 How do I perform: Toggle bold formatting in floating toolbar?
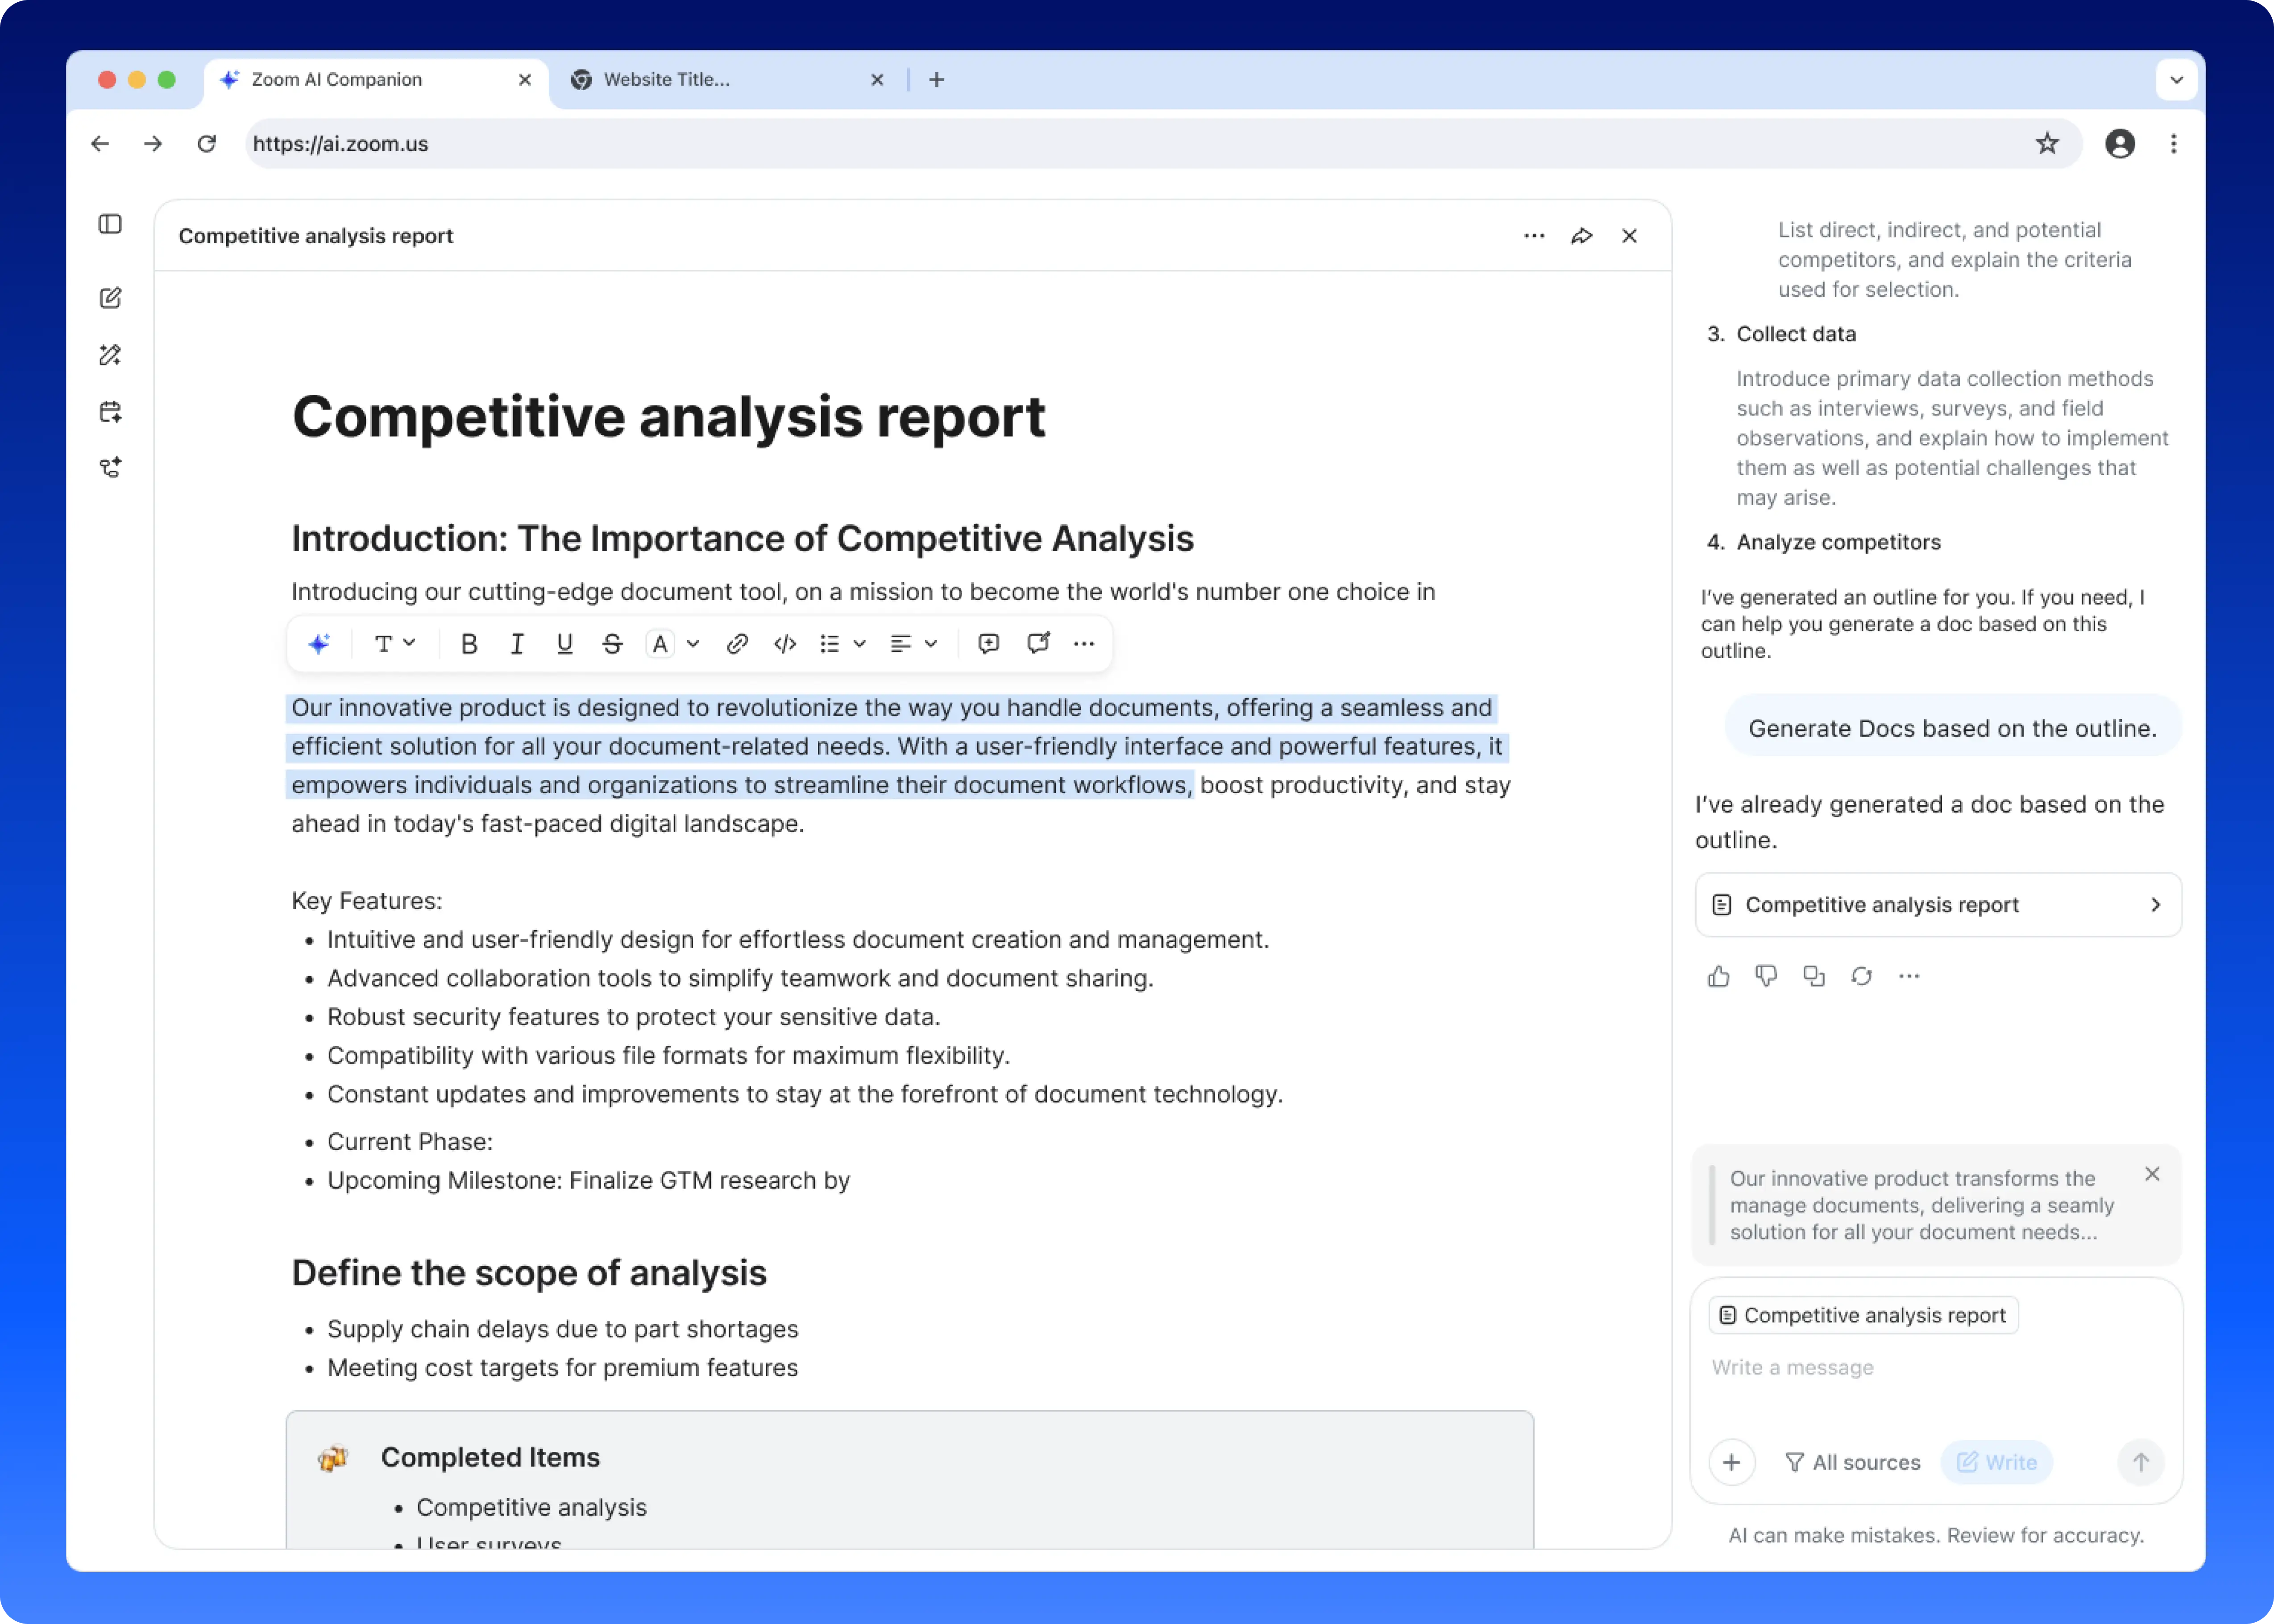click(x=468, y=644)
